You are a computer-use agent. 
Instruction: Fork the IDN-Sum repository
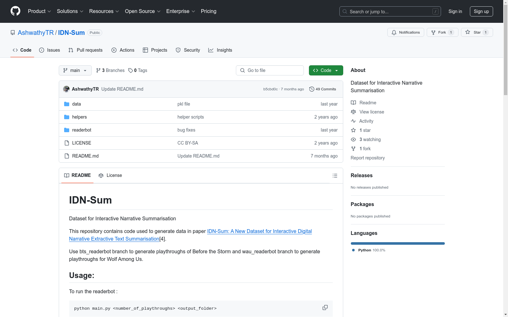coord(443,32)
